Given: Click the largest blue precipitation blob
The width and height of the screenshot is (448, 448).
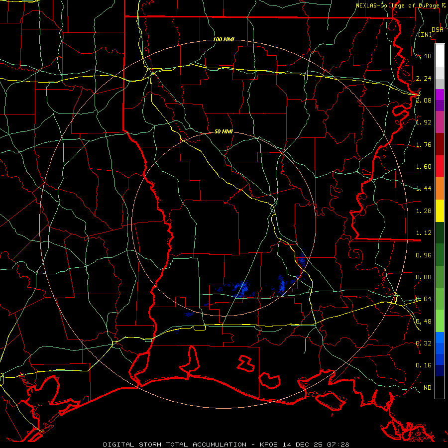Looking at the screenshot, I should click(x=242, y=289).
